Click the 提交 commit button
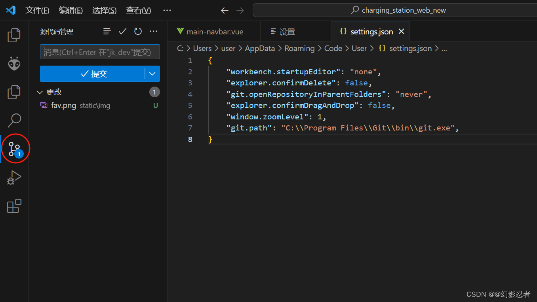This screenshot has width=537, height=302. pos(93,74)
